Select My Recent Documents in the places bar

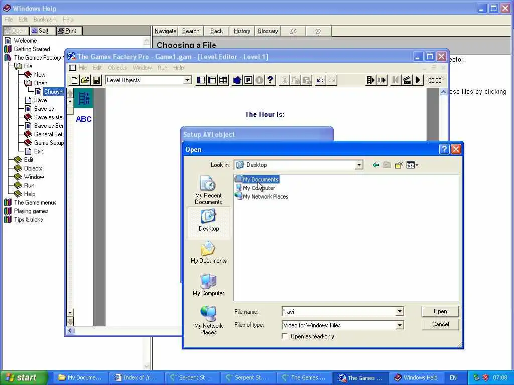click(208, 190)
